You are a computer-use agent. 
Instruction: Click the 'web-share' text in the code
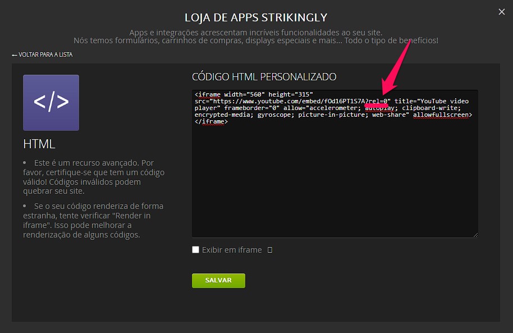point(390,115)
